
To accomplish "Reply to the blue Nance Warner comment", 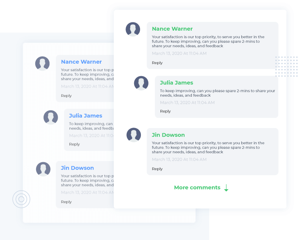I will tap(66, 96).
